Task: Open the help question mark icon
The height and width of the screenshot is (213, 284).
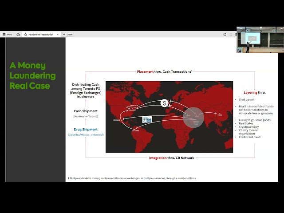Action: 225,35
